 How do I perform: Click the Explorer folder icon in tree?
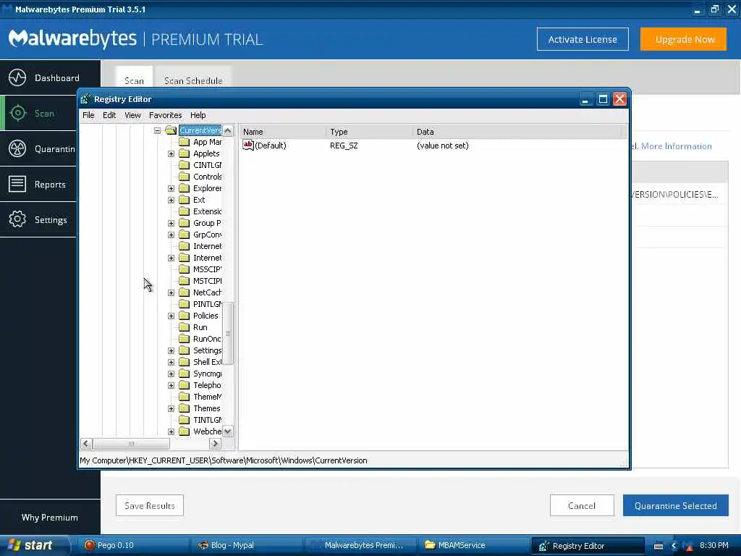point(185,188)
